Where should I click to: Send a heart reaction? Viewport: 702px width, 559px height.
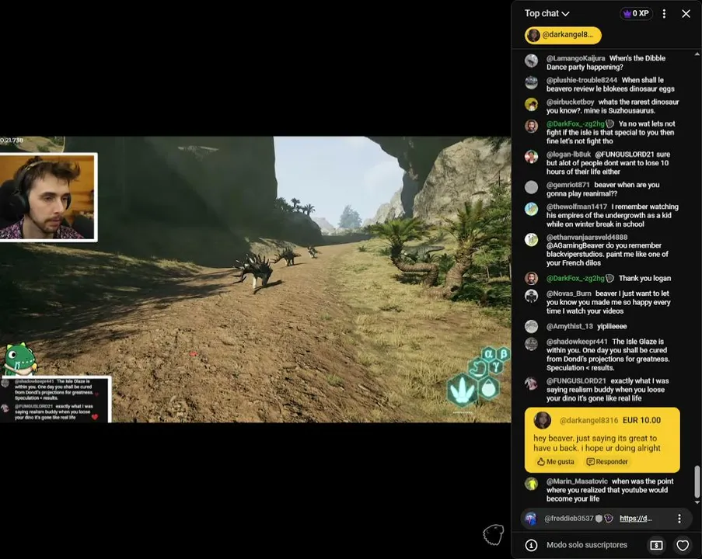pos(683,545)
